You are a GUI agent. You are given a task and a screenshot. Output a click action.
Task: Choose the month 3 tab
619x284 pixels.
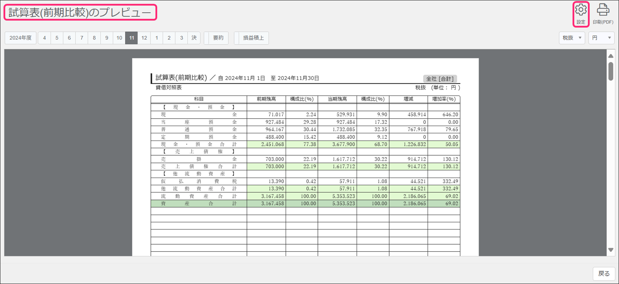(181, 38)
